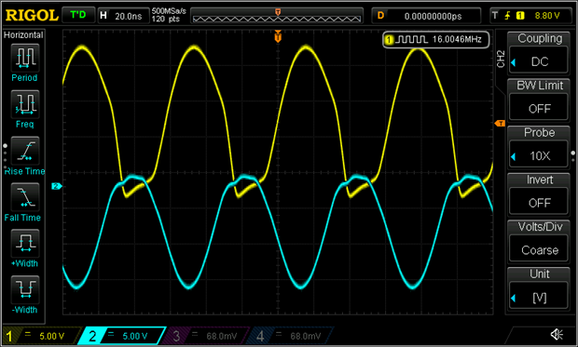
Task: Click the 16.0046MHz frequency counter readout
Action: (457, 39)
